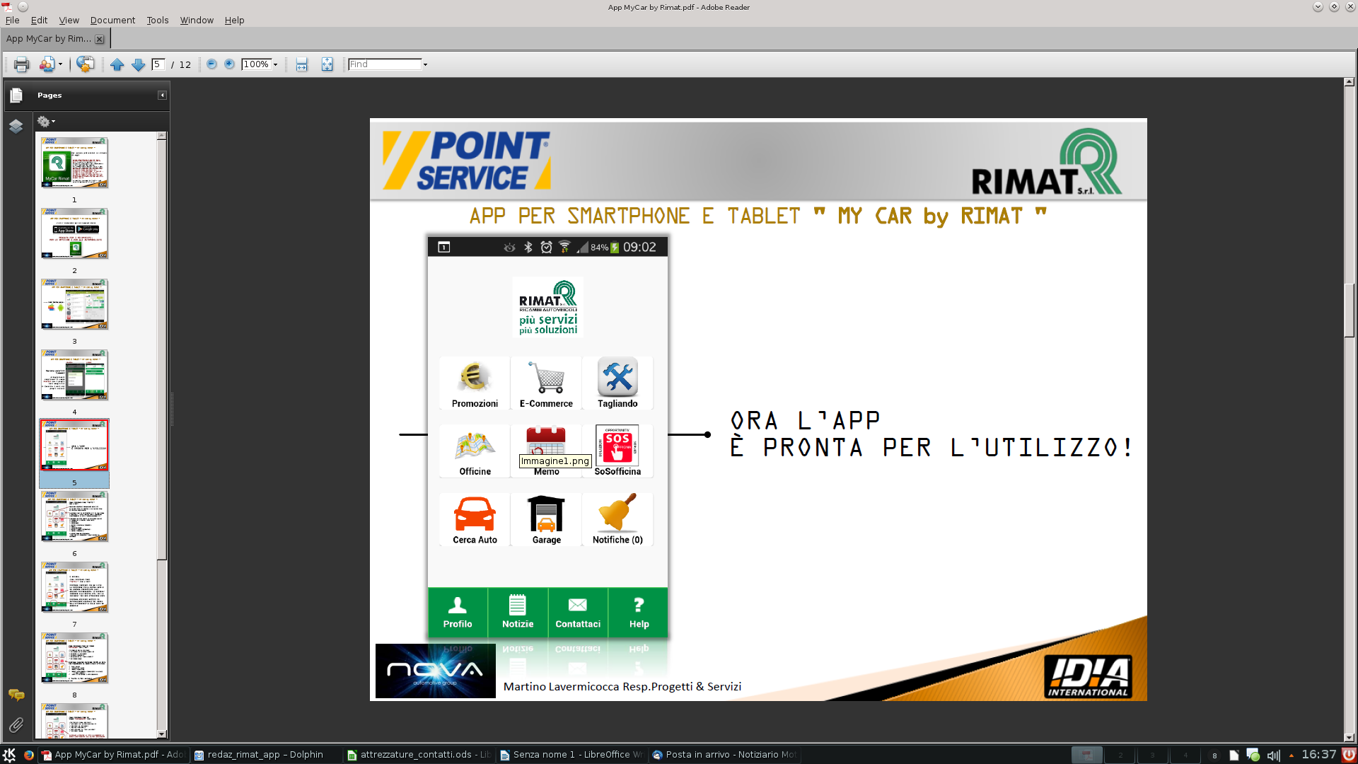The image size is (1358, 764).
Task: Go to previous page with up arrow
Action: [x=117, y=64]
